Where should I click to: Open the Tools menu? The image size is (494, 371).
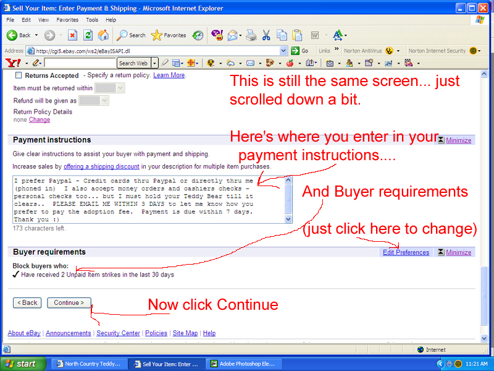[92, 20]
